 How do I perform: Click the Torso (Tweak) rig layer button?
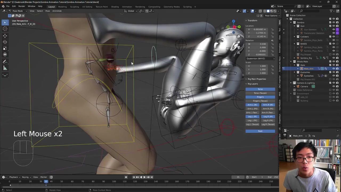coord(260,93)
